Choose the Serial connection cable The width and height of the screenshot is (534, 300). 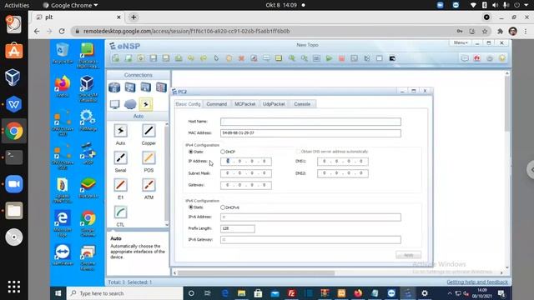[120, 158]
